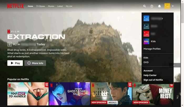Click the Netflix logo

16,6
